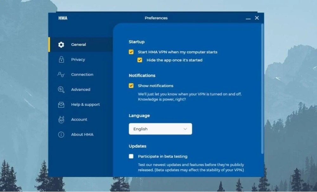This screenshot has width=317, height=192.
Task: Click the General gear icon
Action: [x=61, y=44]
